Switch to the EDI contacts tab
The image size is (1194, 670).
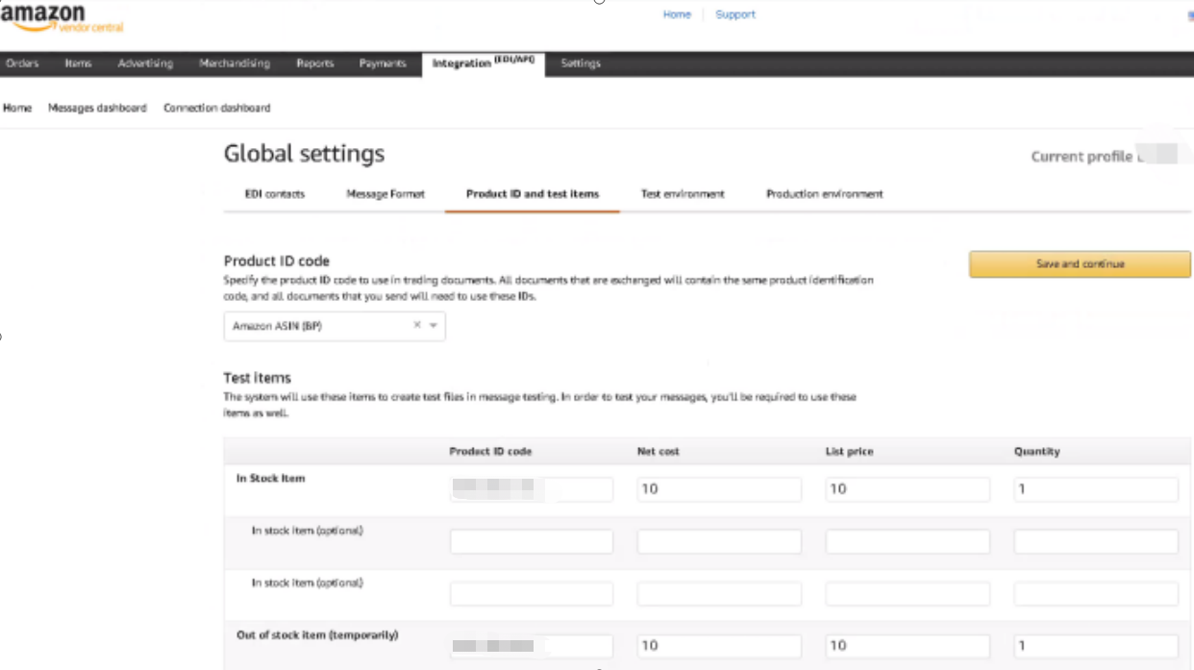coord(275,194)
